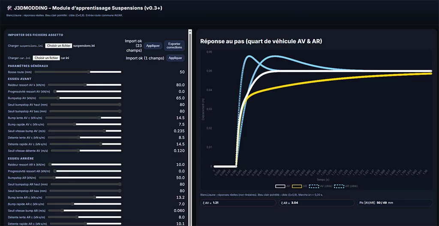Click the tools icon beside J3DMODDING title
The image size is (439, 226).
(9, 8)
